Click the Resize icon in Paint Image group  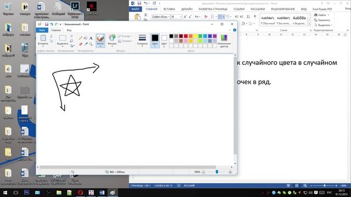click(x=71, y=41)
